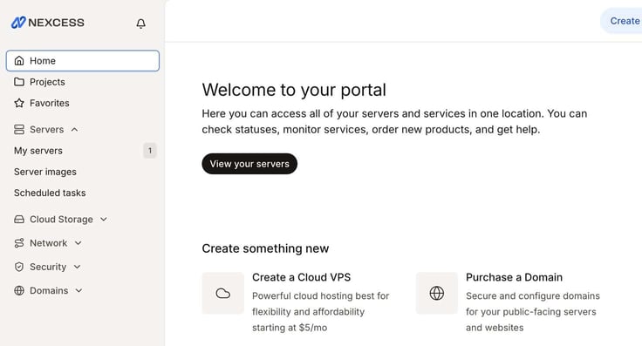The image size is (642, 346).
Task: Click the Network nodes icon
Action: click(x=19, y=243)
